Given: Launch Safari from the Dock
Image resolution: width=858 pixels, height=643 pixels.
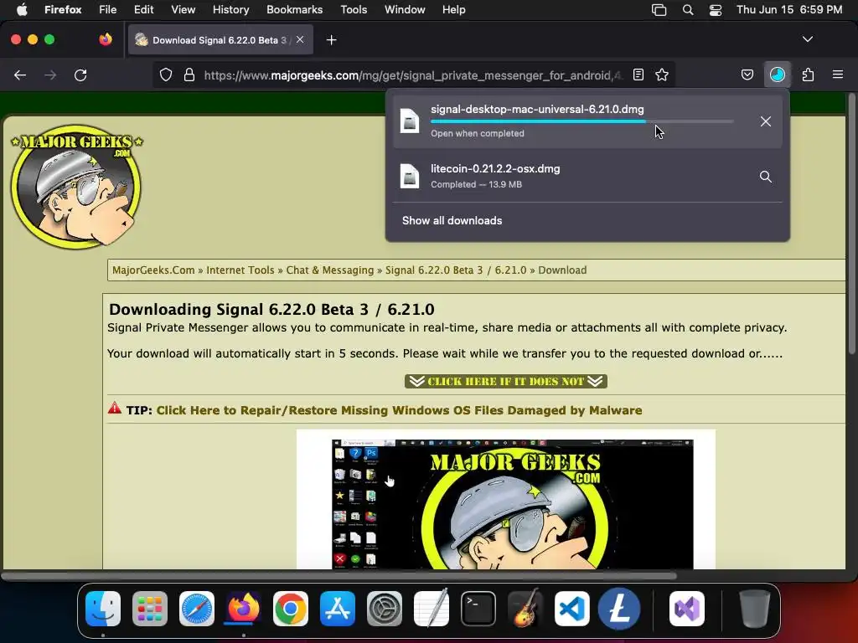Looking at the screenshot, I should click(x=197, y=609).
